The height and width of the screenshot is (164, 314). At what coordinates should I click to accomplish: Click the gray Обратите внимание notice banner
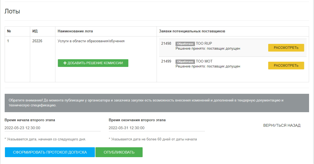point(157,103)
